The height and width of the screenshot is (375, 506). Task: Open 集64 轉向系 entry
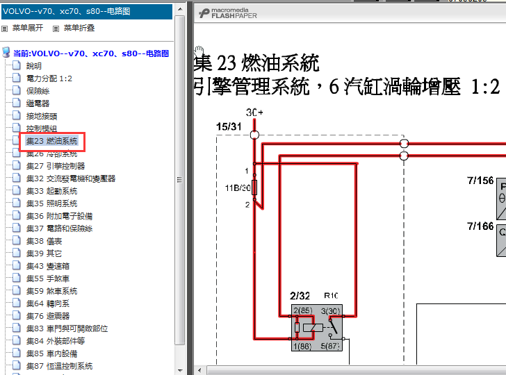pos(48,303)
